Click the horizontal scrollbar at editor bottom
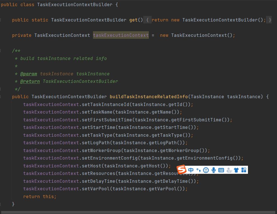Viewport: 277px width, 214px height. click(138, 212)
